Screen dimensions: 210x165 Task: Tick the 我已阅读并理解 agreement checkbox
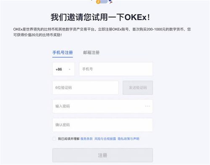point(54,139)
